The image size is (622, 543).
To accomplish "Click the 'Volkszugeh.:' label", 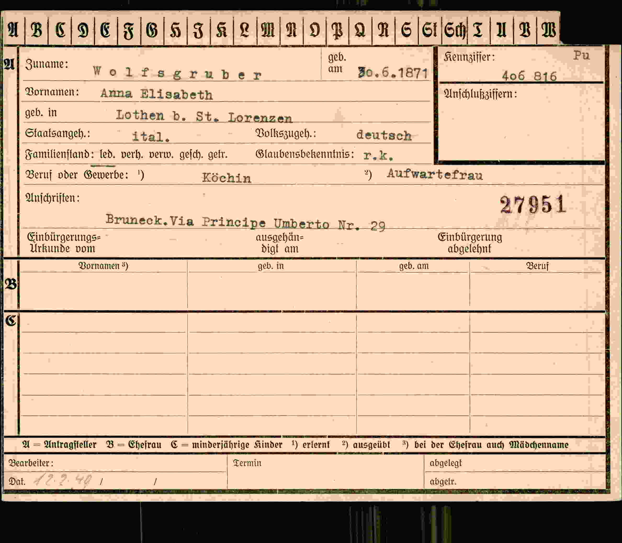I will (x=286, y=133).
